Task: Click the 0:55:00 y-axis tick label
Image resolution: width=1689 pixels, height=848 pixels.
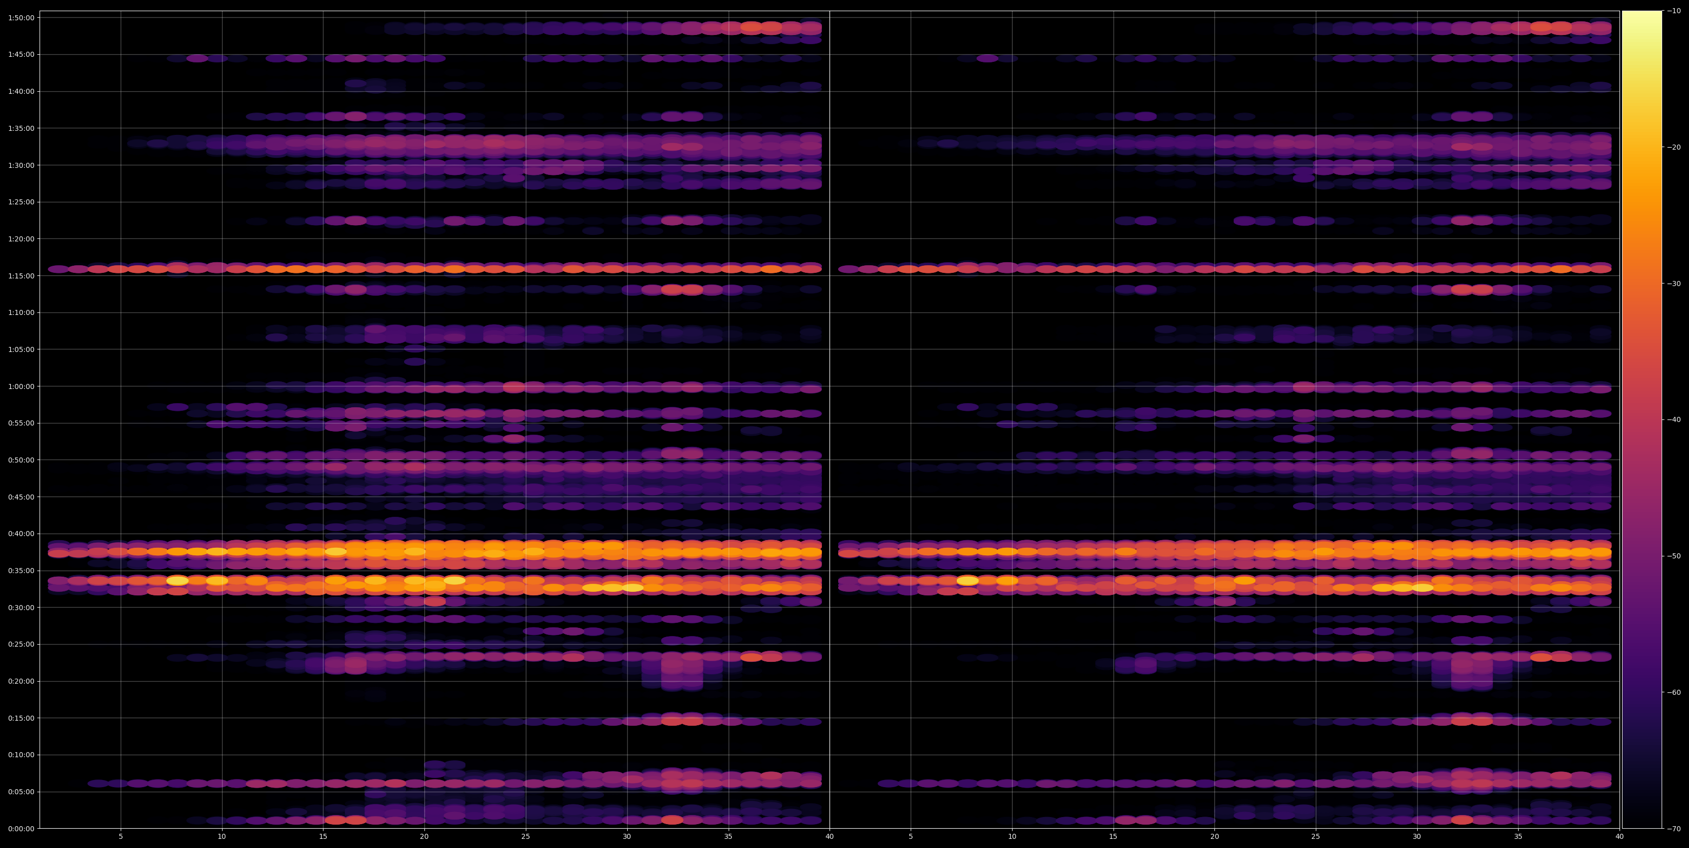Action: [x=21, y=423]
